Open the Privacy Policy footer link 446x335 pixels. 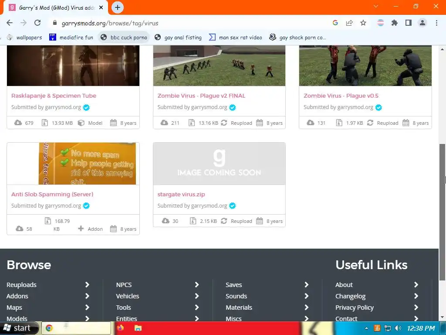355,308
